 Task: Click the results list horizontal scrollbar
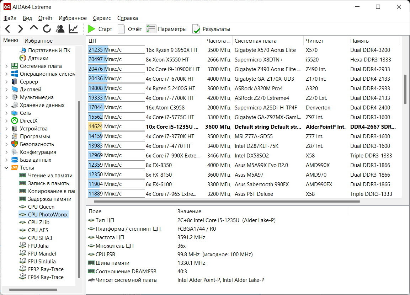227,202
